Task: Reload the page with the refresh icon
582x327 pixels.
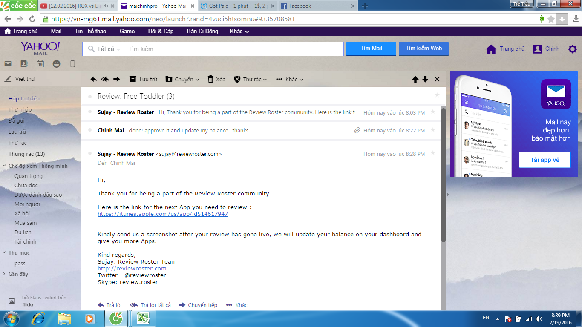Action: pos(32,19)
